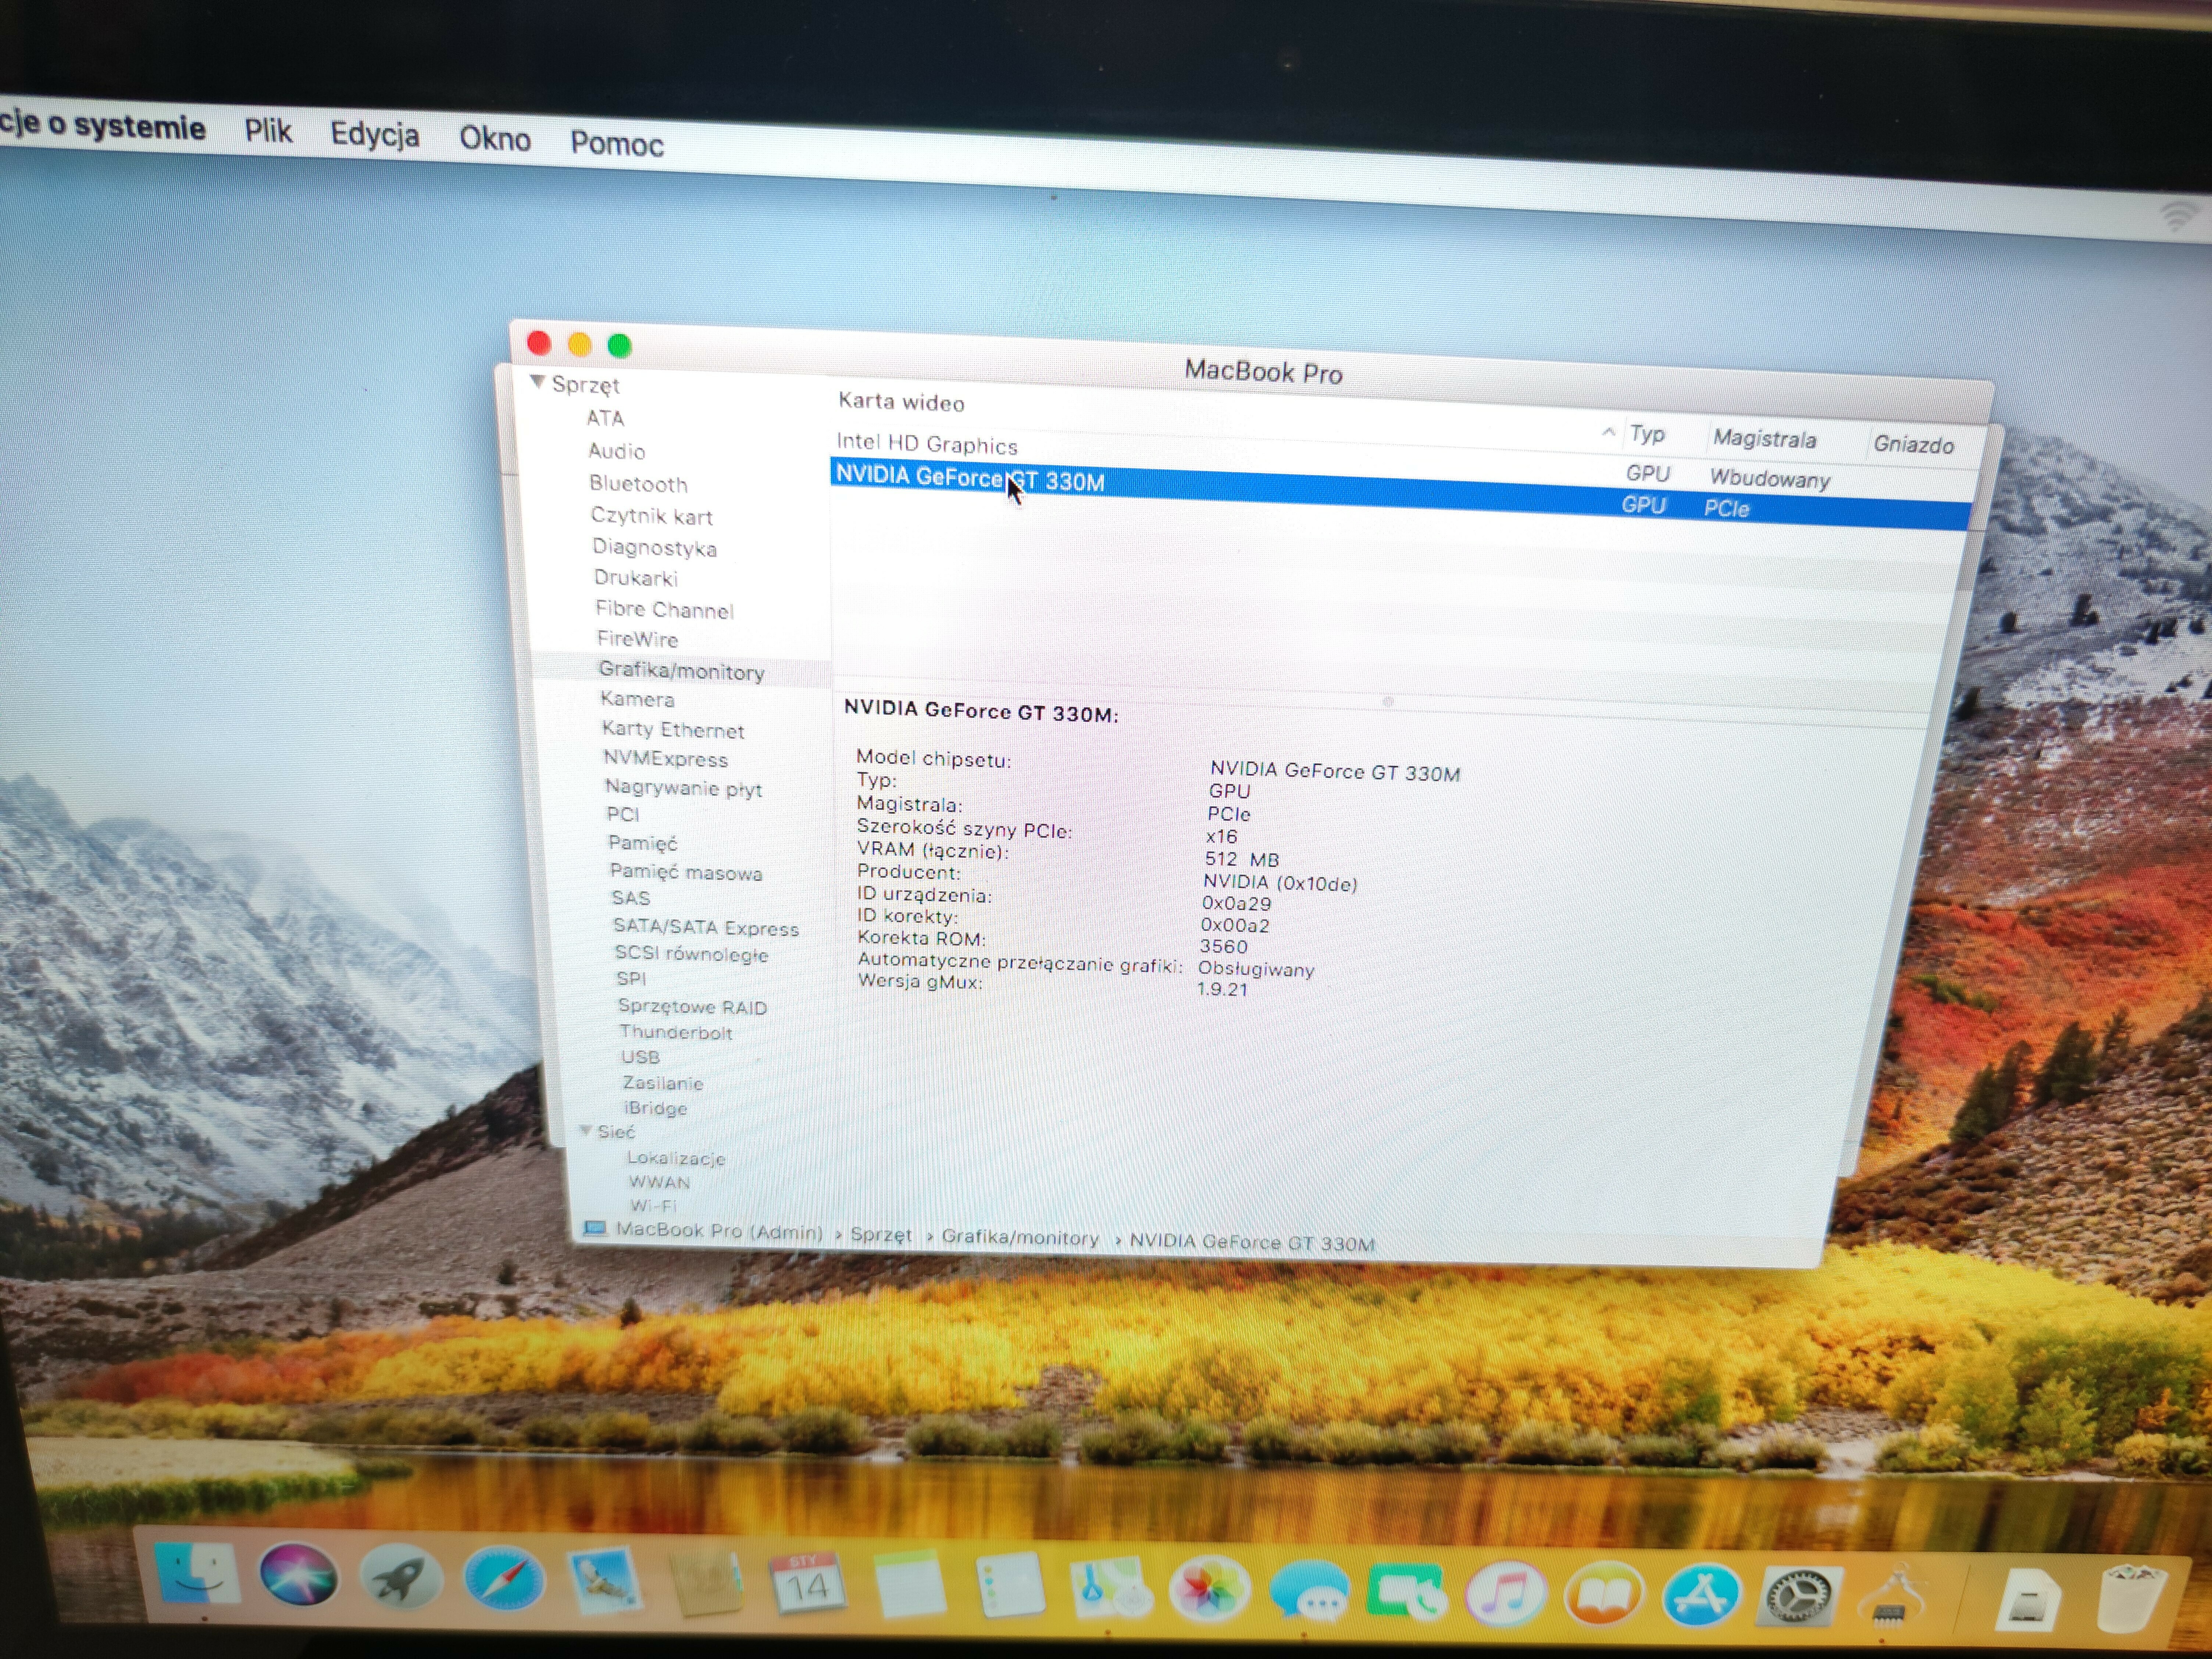The width and height of the screenshot is (2212, 1659).
Task: Select ATA in the sidebar
Action: click(605, 418)
